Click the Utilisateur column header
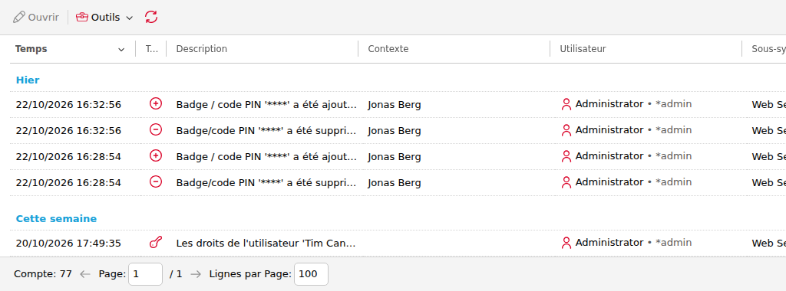Viewport: 786px width, 291px height. tap(583, 49)
